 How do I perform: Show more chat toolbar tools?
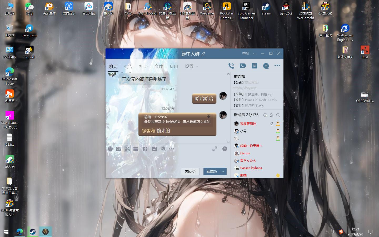[x=172, y=149]
